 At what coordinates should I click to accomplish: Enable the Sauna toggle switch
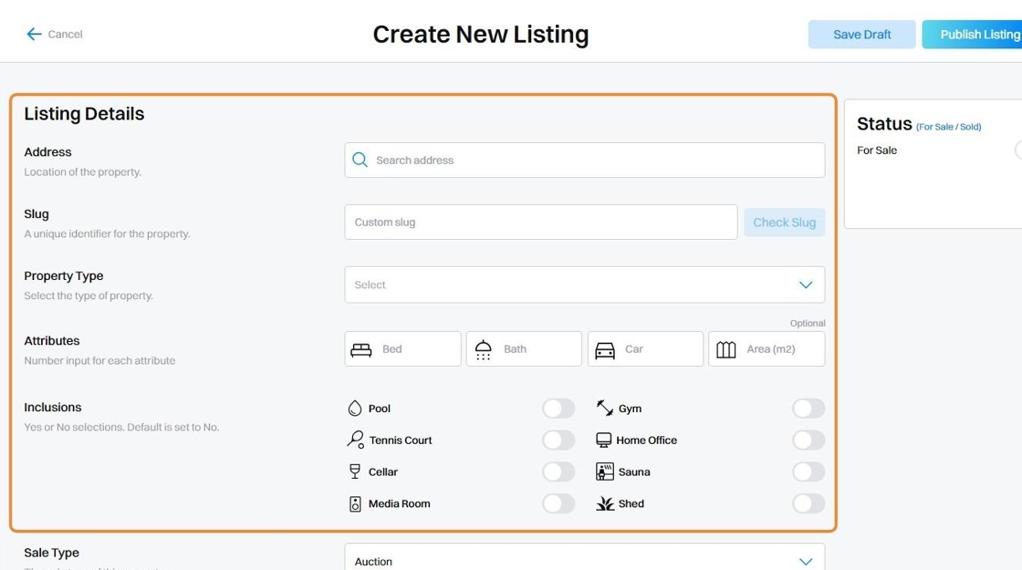point(808,472)
